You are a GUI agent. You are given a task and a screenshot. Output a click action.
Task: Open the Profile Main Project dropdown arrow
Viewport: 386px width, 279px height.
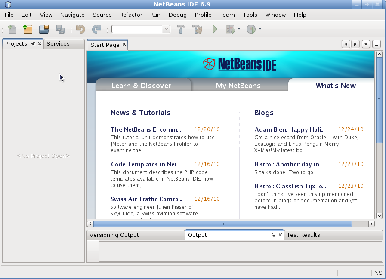(x=260, y=29)
